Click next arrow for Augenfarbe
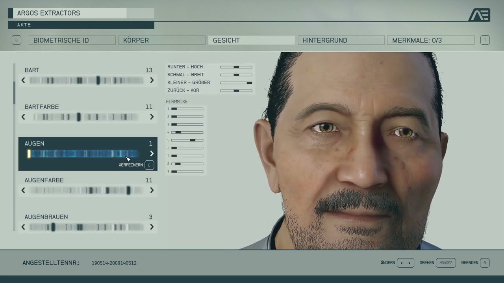Image resolution: width=504 pixels, height=283 pixels. click(152, 190)
